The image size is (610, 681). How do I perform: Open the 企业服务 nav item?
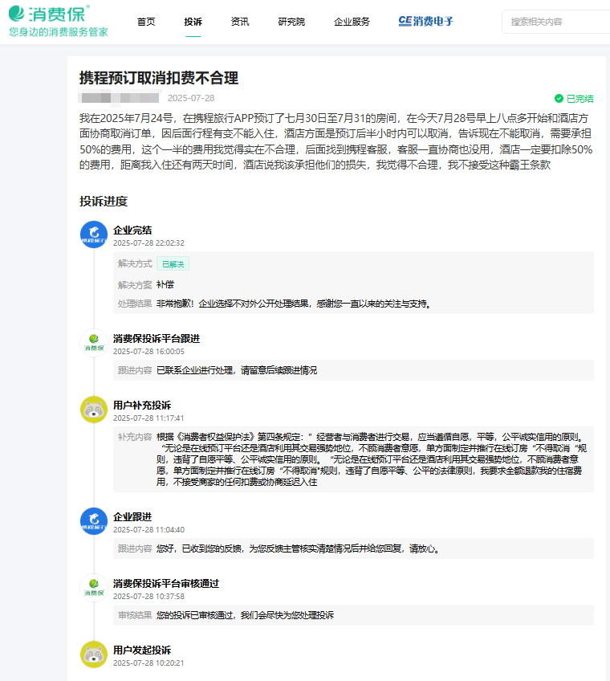coord(352,21)
